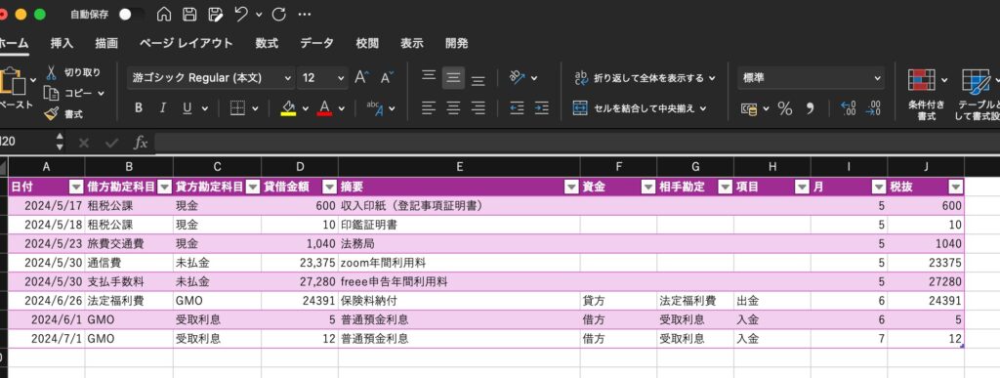Open the 校閲 ribbon tab

pos(367,43)
